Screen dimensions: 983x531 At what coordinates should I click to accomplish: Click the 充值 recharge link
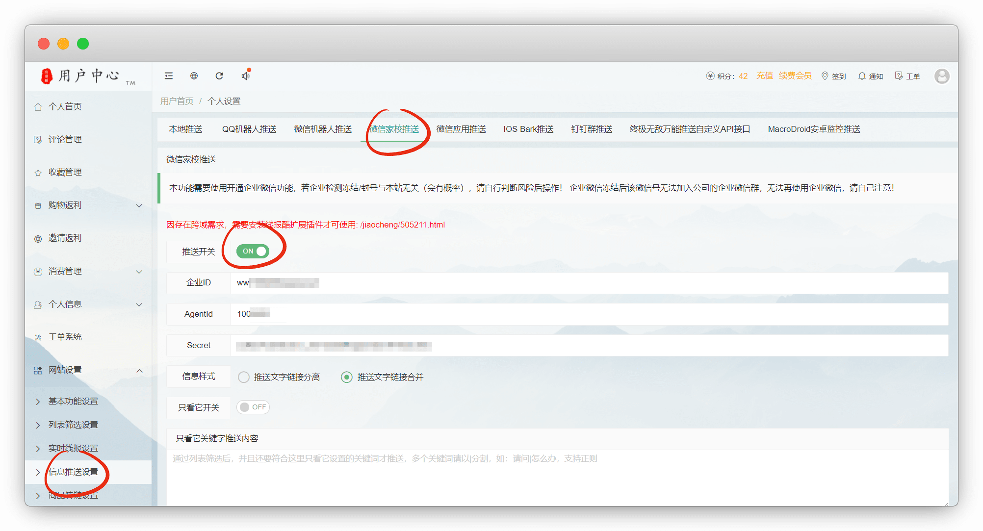click(764, 76)
